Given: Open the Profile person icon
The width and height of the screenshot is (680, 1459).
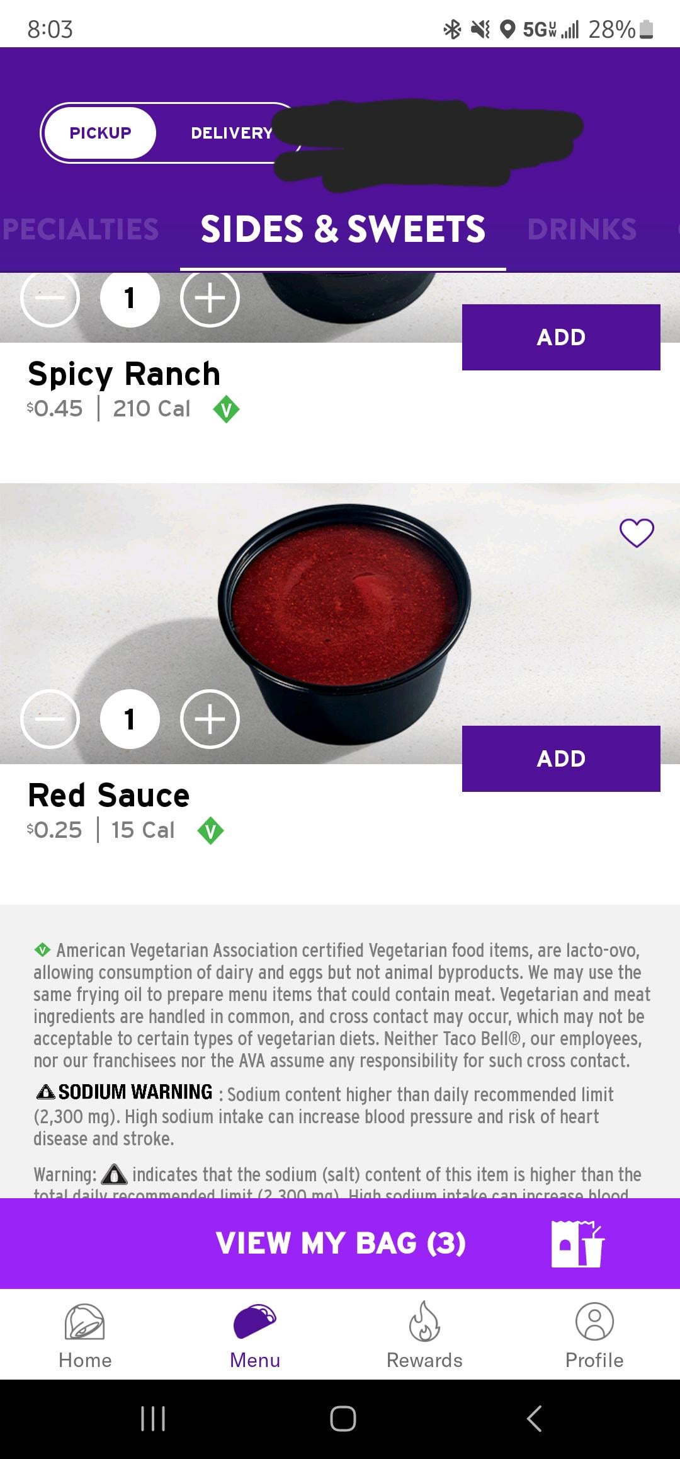Looking at the screenshot, I should (594, 1322).
